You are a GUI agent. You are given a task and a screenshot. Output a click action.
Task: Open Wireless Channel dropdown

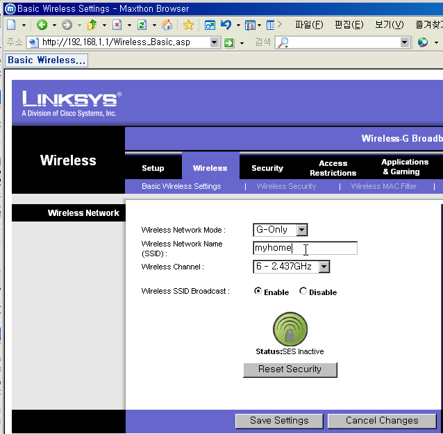[292, 267]
